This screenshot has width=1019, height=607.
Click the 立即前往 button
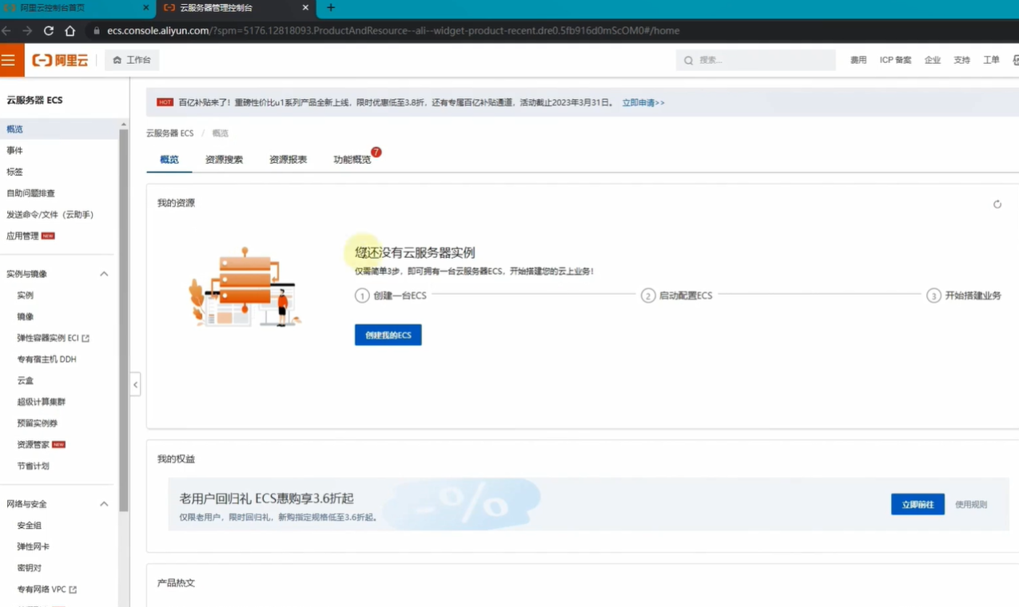917,504
